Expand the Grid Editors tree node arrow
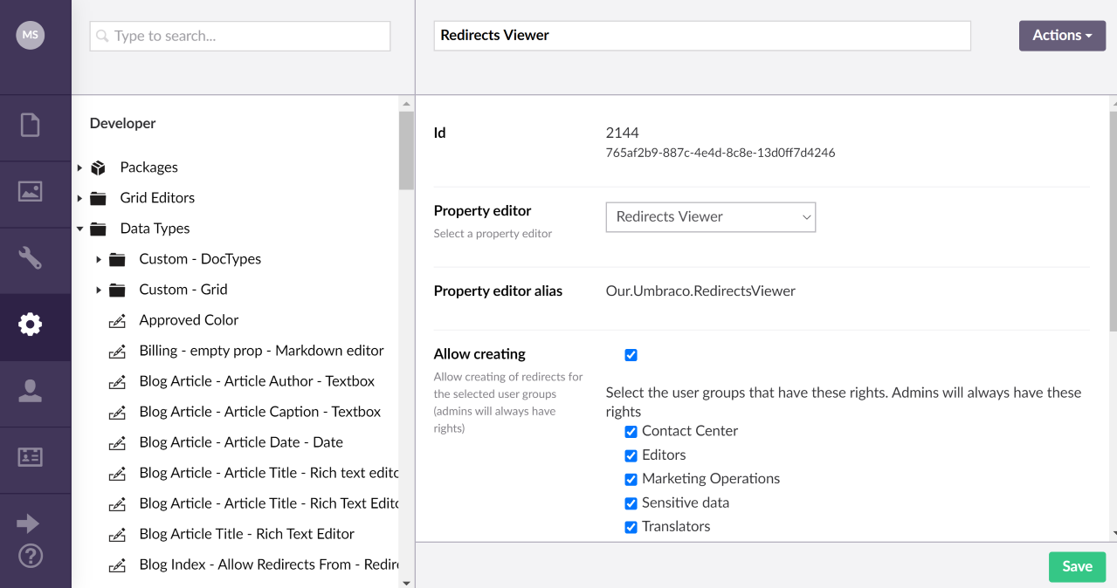Screen dimensions: 1117x588 79,198
